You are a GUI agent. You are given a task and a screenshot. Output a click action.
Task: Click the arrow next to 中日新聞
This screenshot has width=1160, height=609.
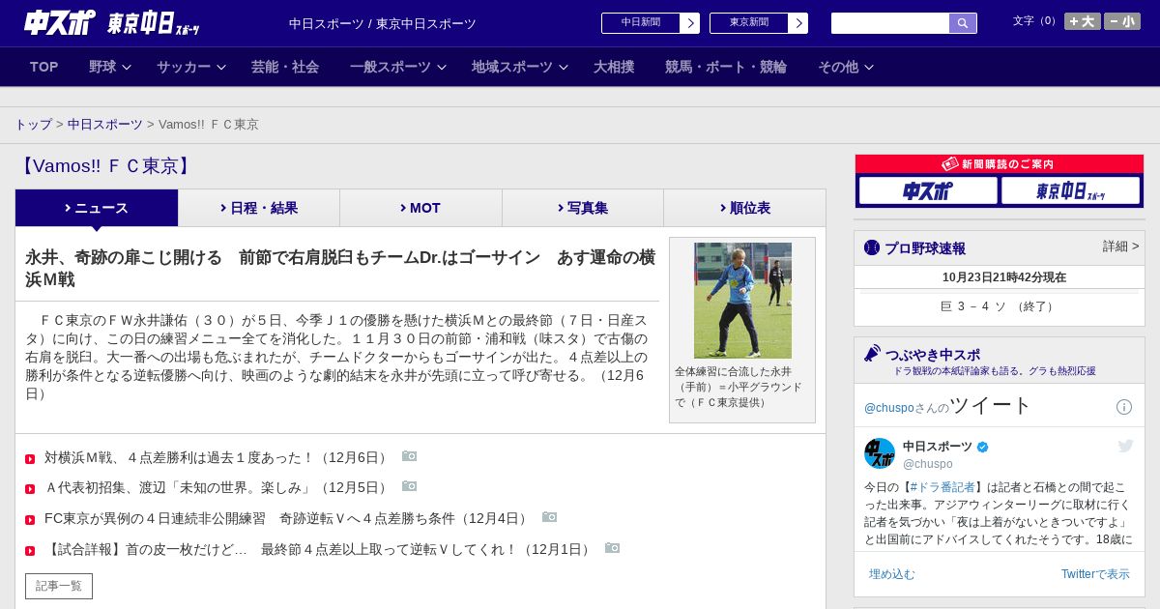[x=690, y=23]
